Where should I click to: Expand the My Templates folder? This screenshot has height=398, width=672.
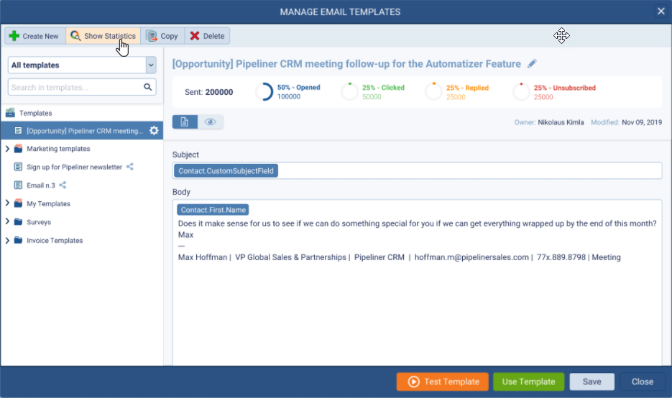8,204
